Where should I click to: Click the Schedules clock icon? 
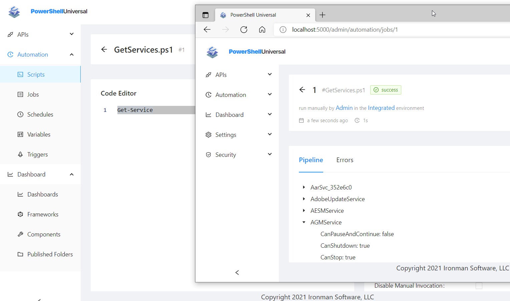coord(20,114)
